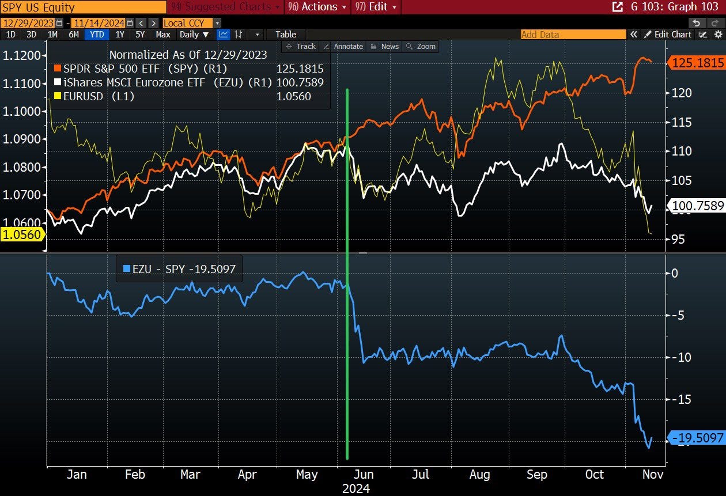Click the undo arrow button
The image size is (726, 496).
pos(697,23)
